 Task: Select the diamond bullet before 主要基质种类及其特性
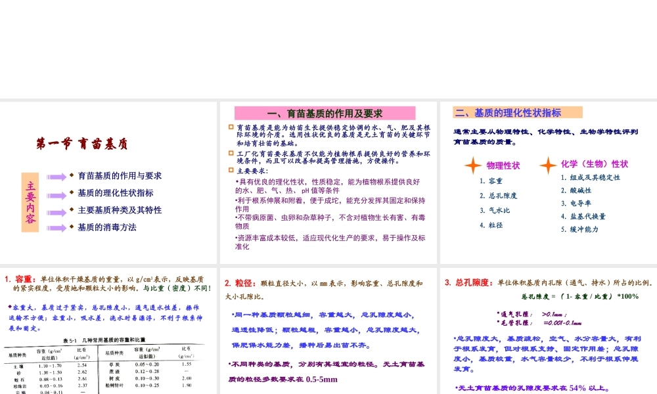point(72,210)
